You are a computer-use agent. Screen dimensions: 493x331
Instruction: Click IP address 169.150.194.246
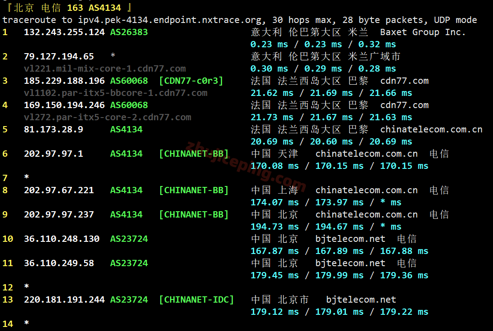pyautogui.click(x=64, y=105)
